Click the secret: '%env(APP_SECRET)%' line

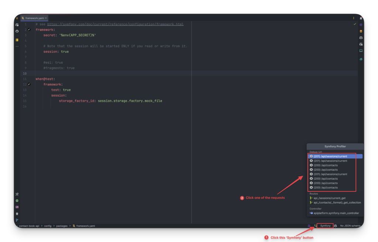pyautogui.click(x=69, y=35)
